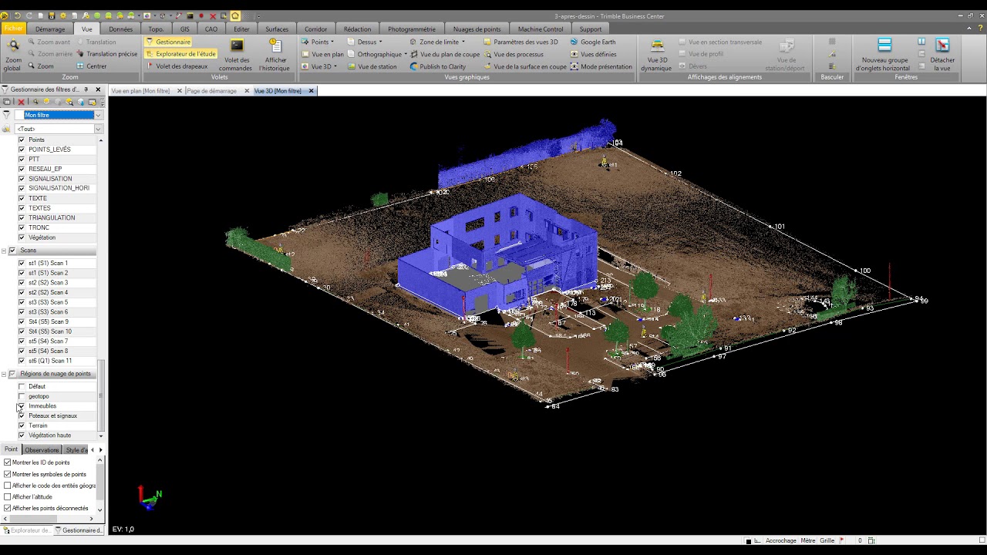
Task: Open the Zone de limite dropdown
Action: pyautogui.click(x=437, y=42)
